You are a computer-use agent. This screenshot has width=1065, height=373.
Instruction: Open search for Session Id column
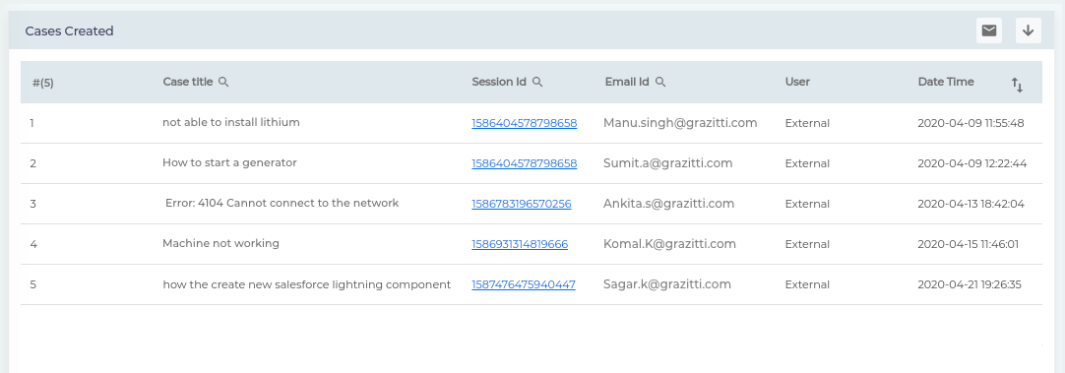pos(537,83)
